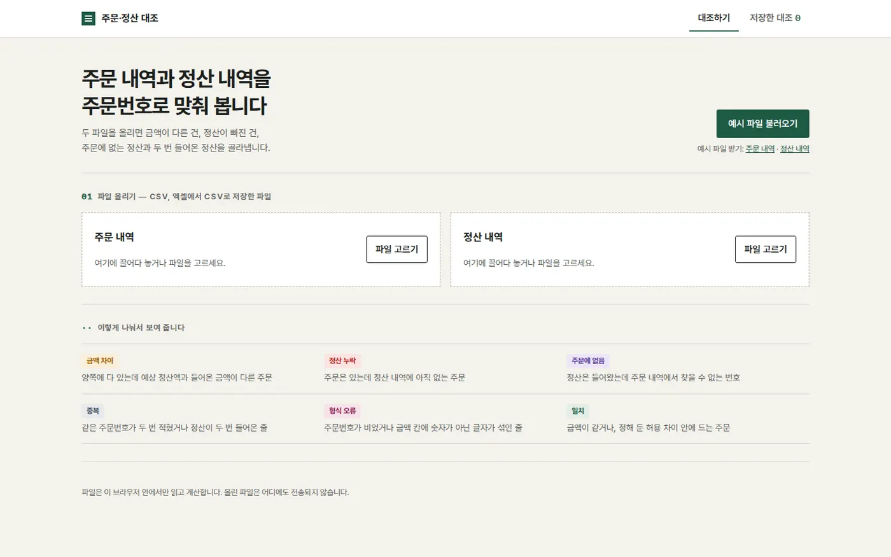The height and width of the screenshot is (557, 891).
Task: Download the 정산 내역 sample file link
Action: tap(795, 149)
